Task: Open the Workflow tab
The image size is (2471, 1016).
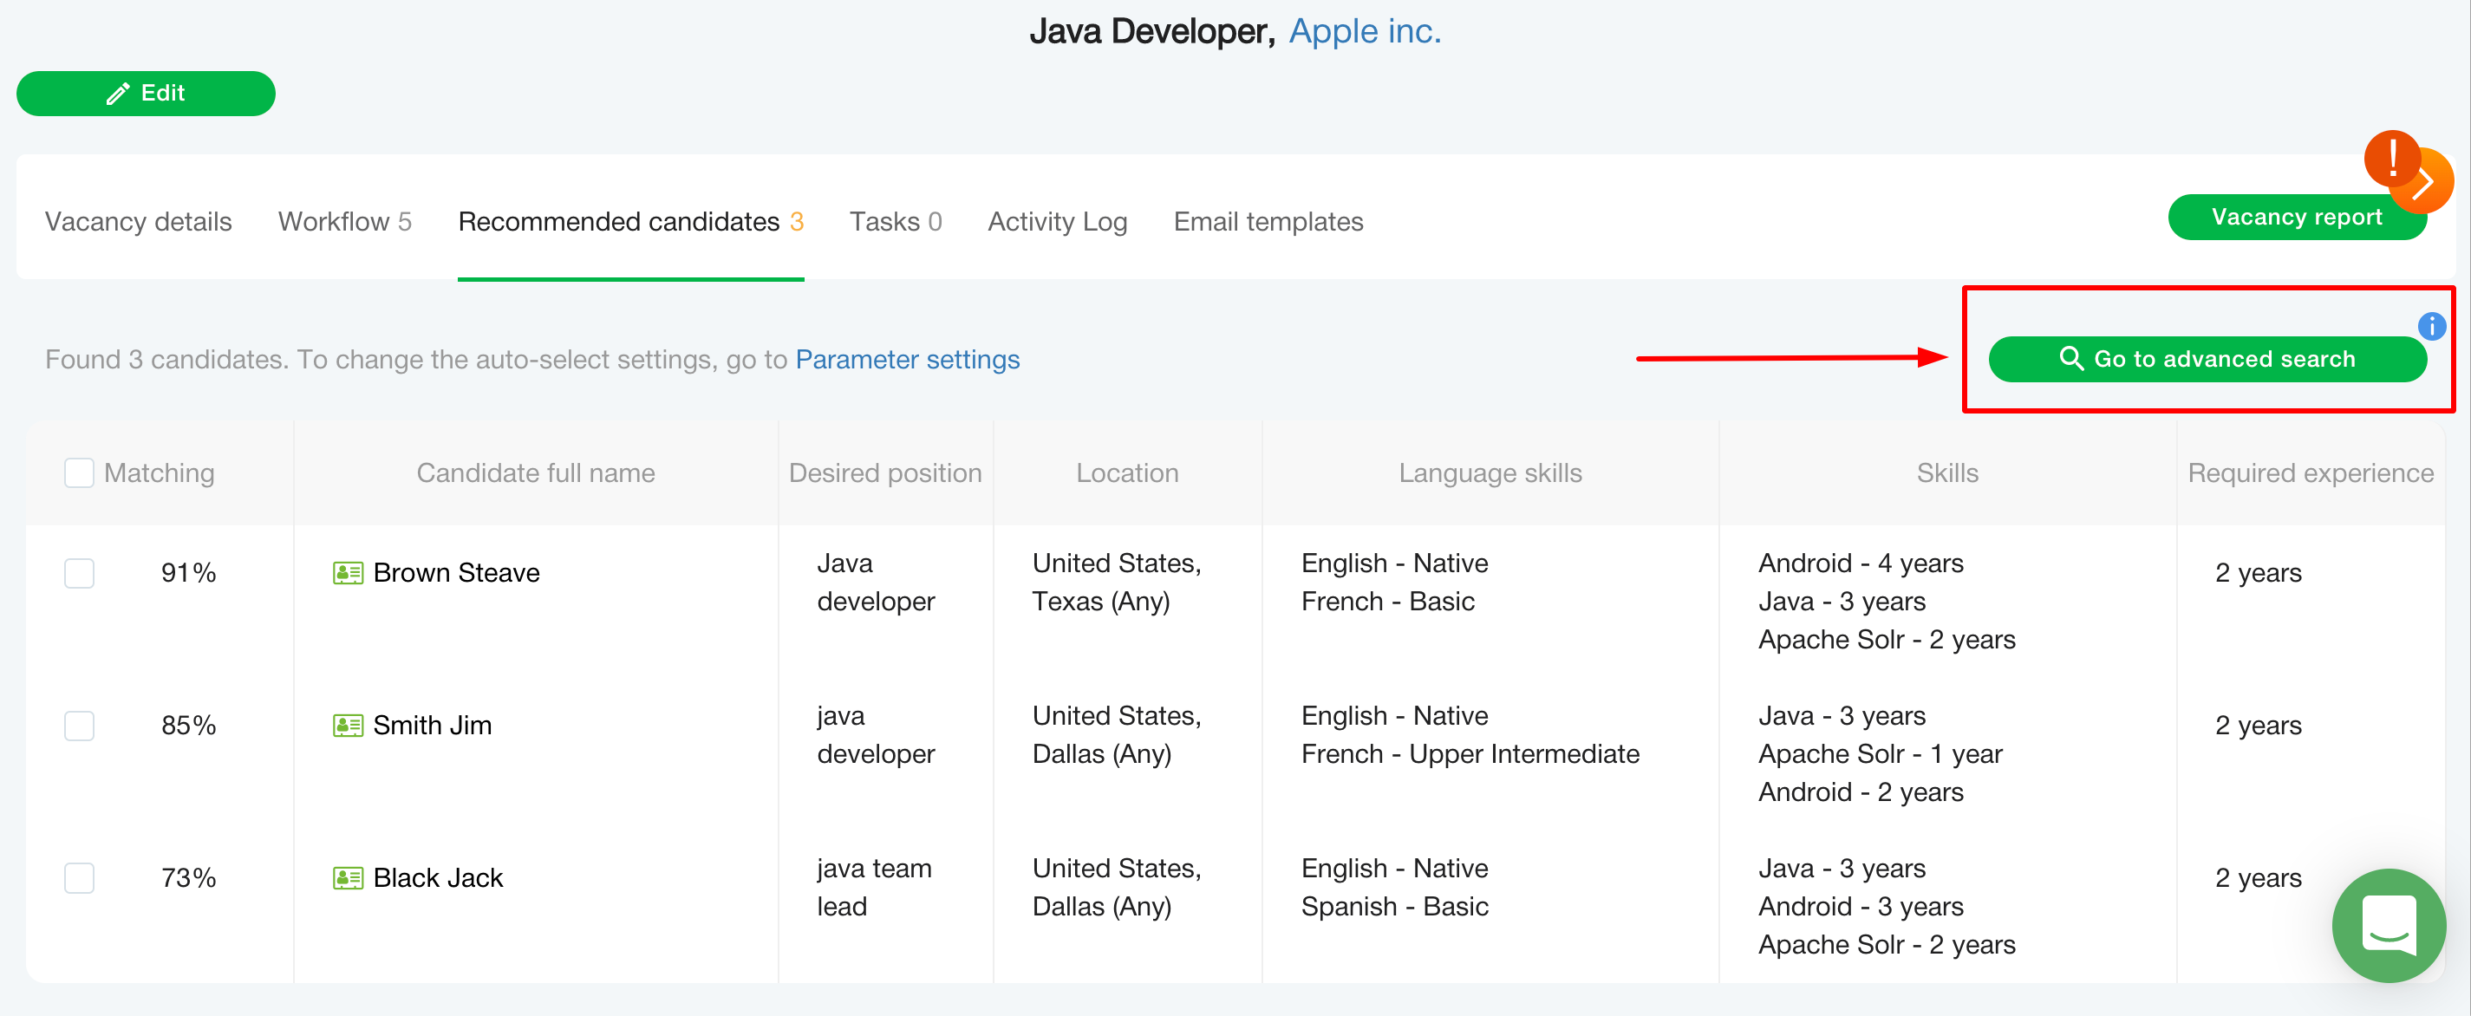Action: tap(344, 222)
